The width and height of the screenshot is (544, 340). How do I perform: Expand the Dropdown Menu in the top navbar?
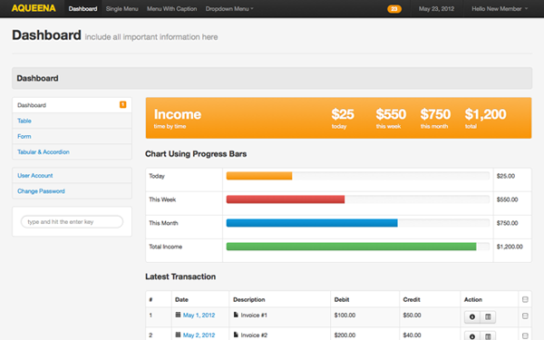(x=229, y=9)
